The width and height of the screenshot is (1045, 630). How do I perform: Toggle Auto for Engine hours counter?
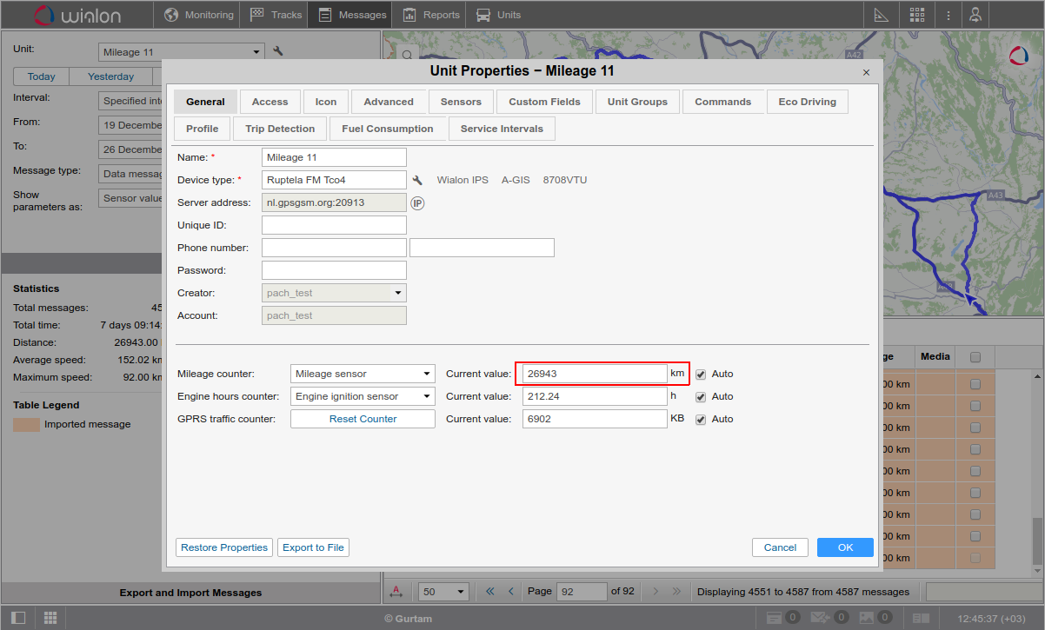pos(701,397)
